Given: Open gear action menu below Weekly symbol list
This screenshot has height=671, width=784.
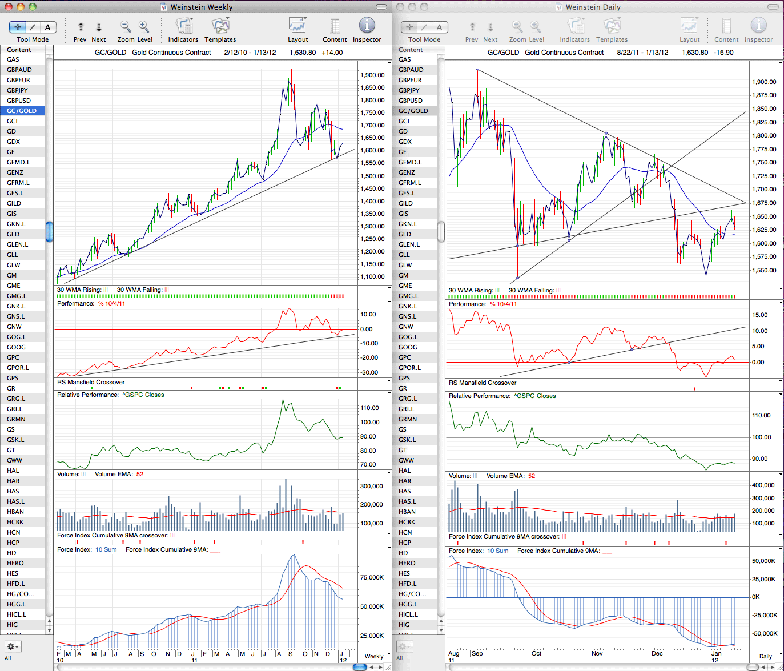Looking at the screenshot, I should tap(13, 646).
